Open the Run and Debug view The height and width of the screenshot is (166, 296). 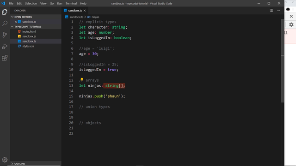click(5, 46)
